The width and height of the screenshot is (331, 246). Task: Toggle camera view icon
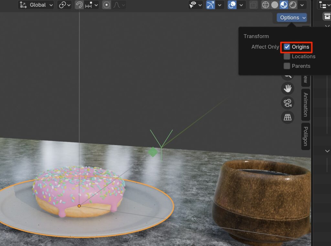[287, 103]
